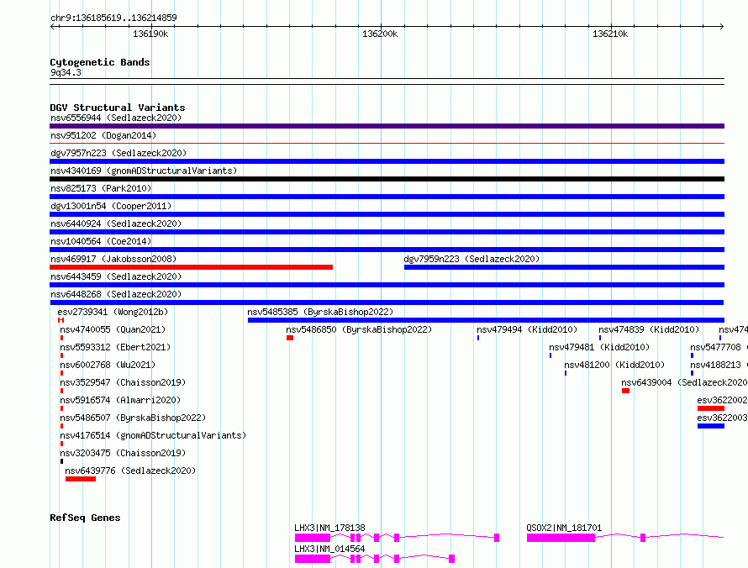Image resolution: width=748 pixels, height=568 pixels.
Task: Select nsv6440924 (Sedlazeck2020) label
Action: tap(116, 224)
